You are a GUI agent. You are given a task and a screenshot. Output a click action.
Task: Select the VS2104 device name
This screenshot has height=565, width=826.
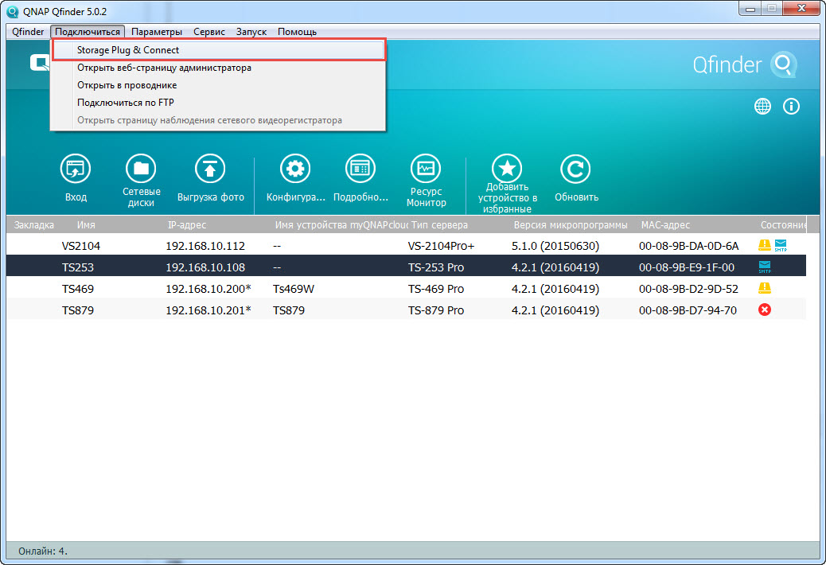(80, 246)
